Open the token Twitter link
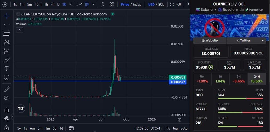The image size is (270, 132). coord(243,41)
